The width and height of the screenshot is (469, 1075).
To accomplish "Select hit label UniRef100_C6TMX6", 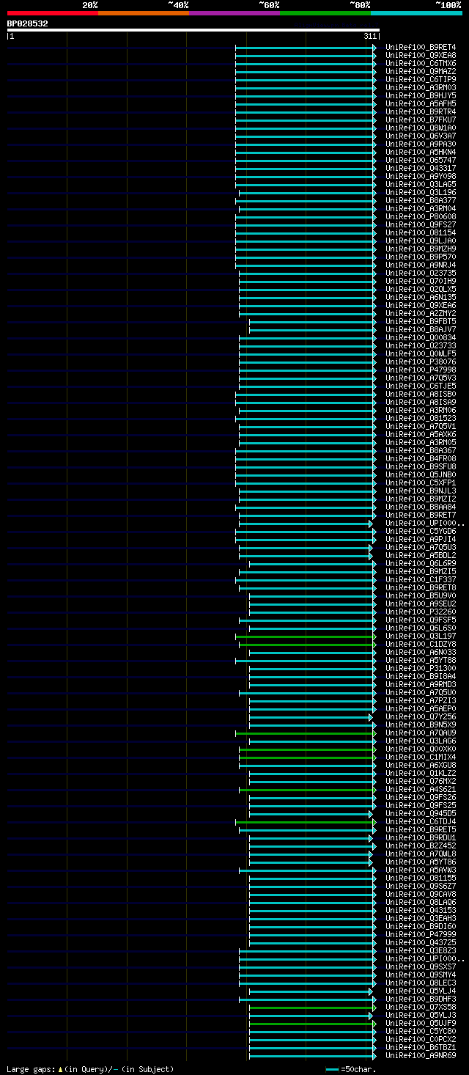I will click(x=421, y=64).
